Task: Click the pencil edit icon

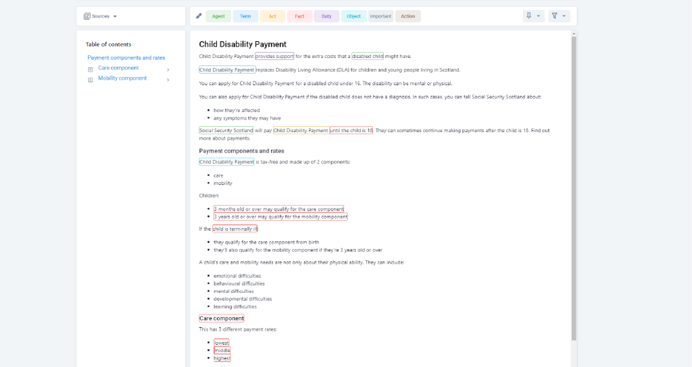Action: coord(199,16)
